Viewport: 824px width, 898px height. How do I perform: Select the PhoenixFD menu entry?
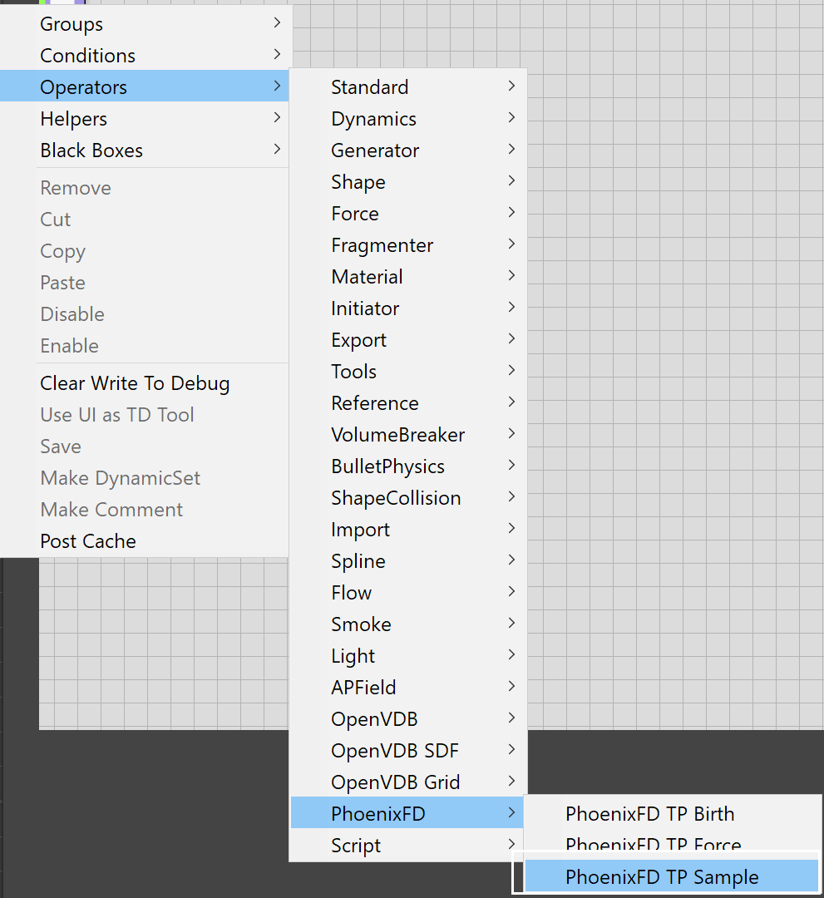click(407, 814)
